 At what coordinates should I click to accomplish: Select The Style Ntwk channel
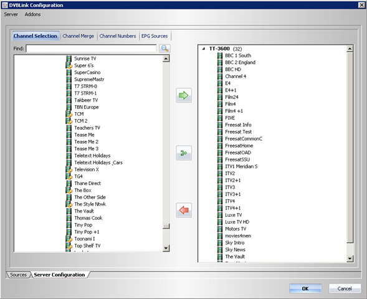(90, 204)
